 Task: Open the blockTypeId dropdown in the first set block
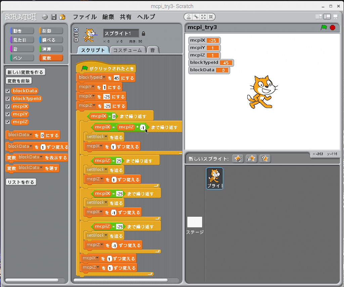click(x=104, y=78)
